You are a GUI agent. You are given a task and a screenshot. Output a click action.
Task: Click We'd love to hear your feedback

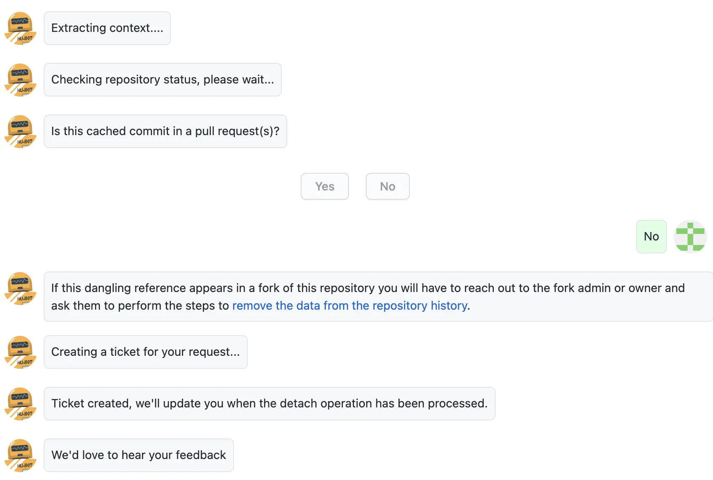pyautogui.click(x=139, y=455)
